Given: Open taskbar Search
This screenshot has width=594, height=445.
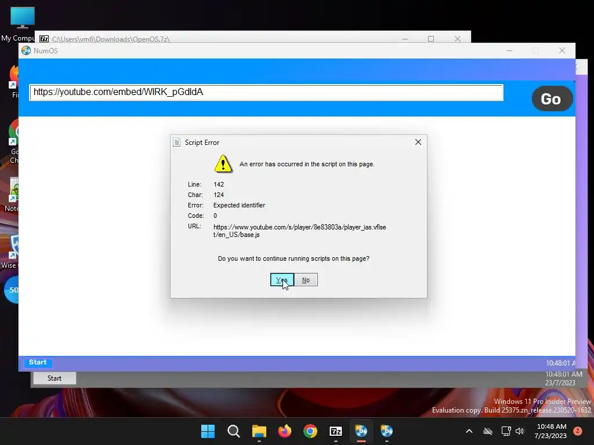Looking at the screenshot, I should 233,431.
